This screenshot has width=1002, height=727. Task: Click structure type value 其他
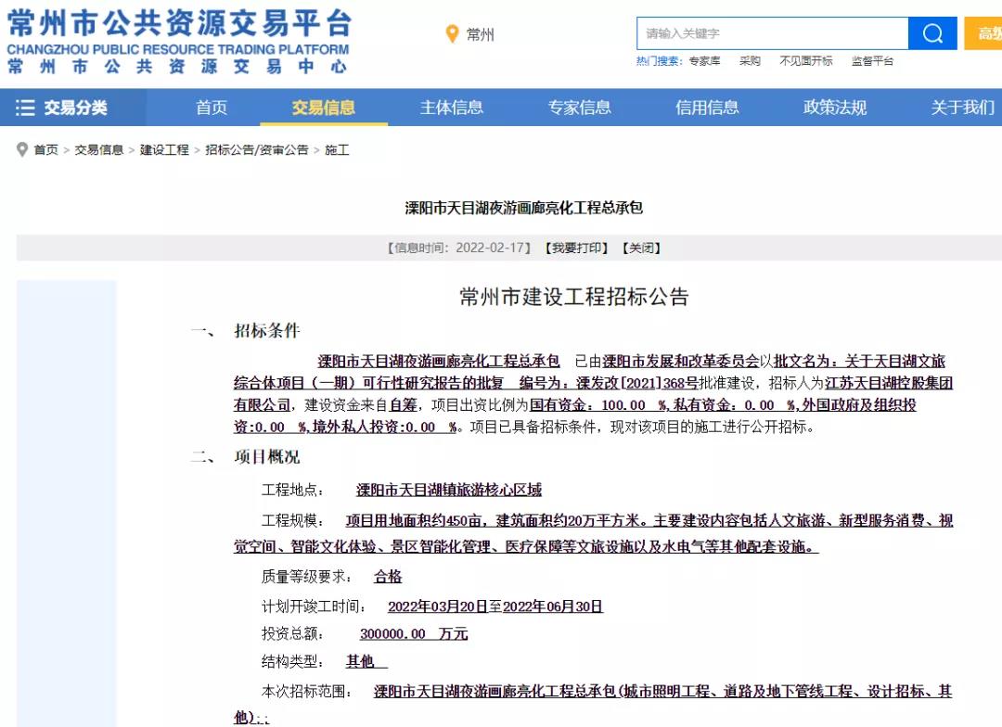point(360,661)
